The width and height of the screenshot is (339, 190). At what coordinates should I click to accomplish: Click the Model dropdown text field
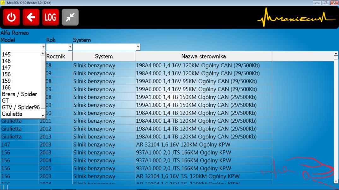pyautogui.click(x=21, y=47)
